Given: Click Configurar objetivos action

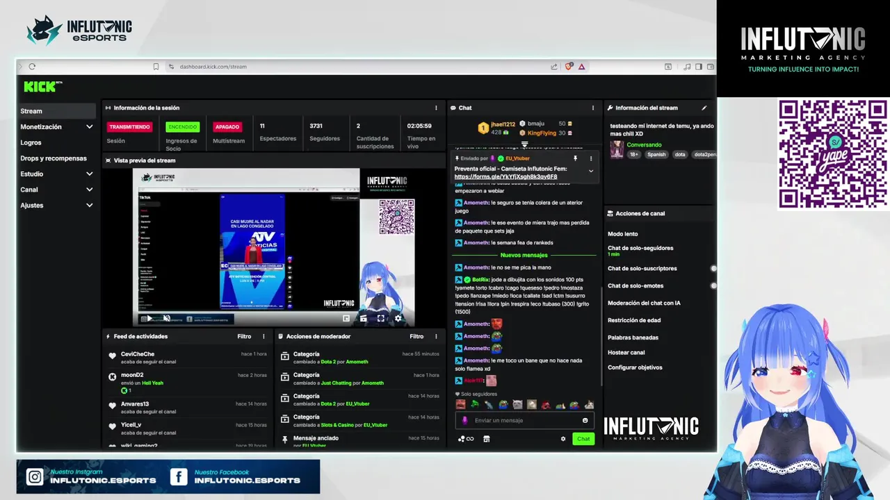Looking at the screenshot, I should 635,367.
